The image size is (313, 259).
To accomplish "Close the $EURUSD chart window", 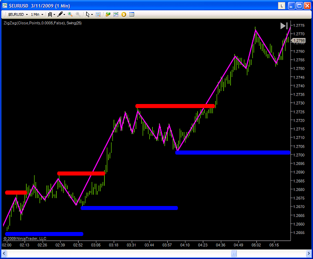I will 307,6.
